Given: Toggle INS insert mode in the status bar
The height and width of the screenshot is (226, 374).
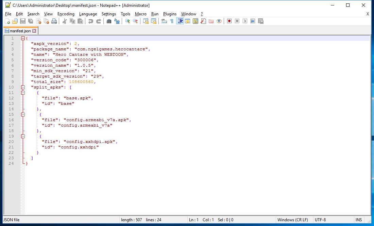Looking at the screenshot, I should 359,220.
